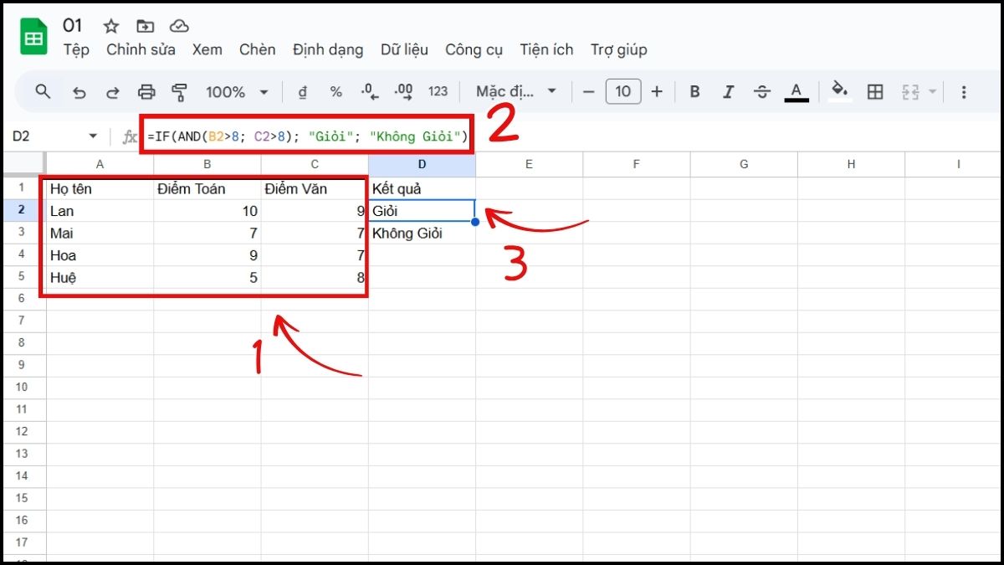Select the paint format tool
Image resolution: width=1004 pixels, height=565 pixels.
pyautogui.click(x=179, y=92)
